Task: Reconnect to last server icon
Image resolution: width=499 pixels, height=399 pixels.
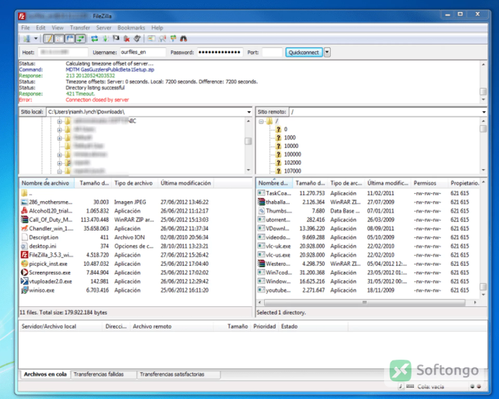Action: [137, 39]
